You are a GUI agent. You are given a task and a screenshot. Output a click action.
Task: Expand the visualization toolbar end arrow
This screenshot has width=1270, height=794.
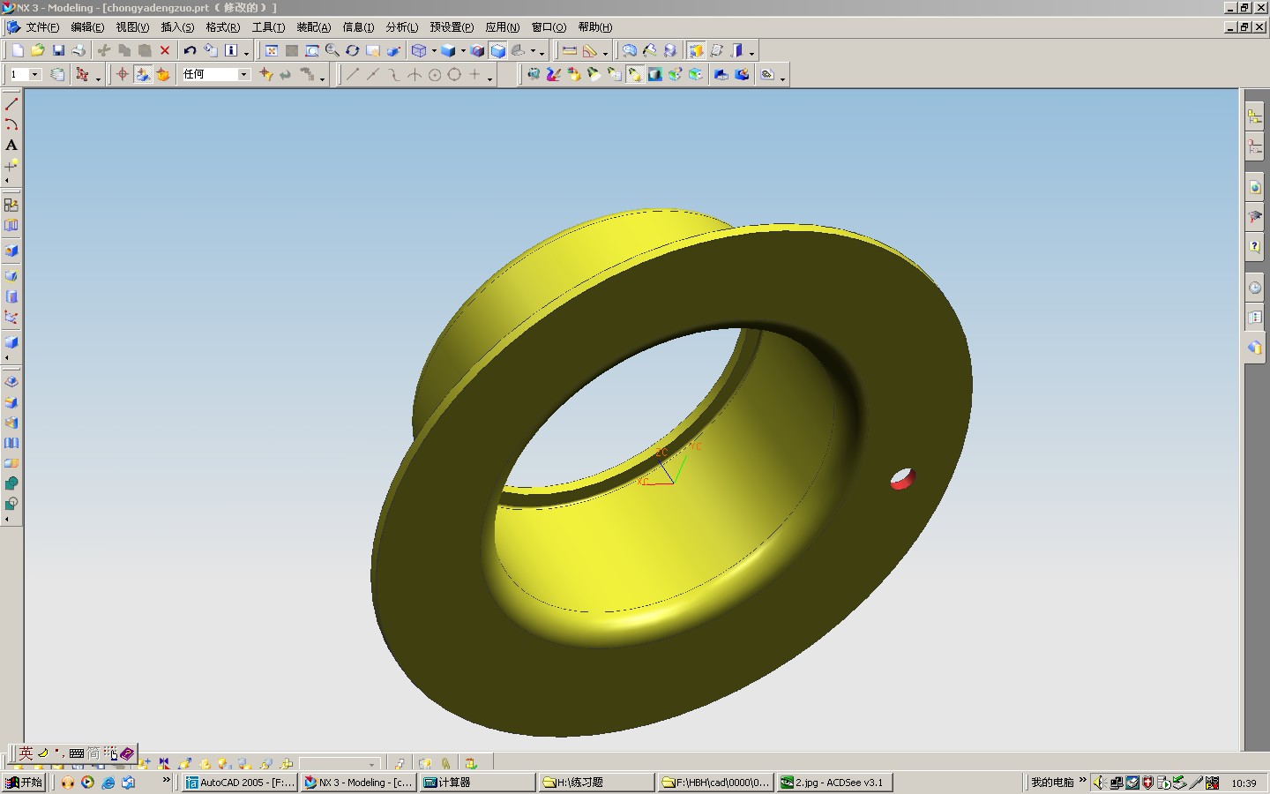click(782, 79)
